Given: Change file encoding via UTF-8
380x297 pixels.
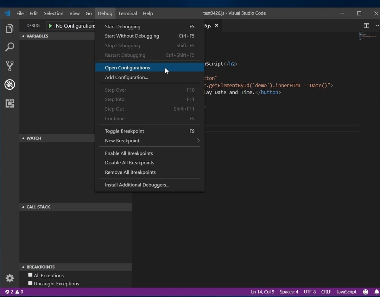Looking at the screenshot, I should 310,292.
